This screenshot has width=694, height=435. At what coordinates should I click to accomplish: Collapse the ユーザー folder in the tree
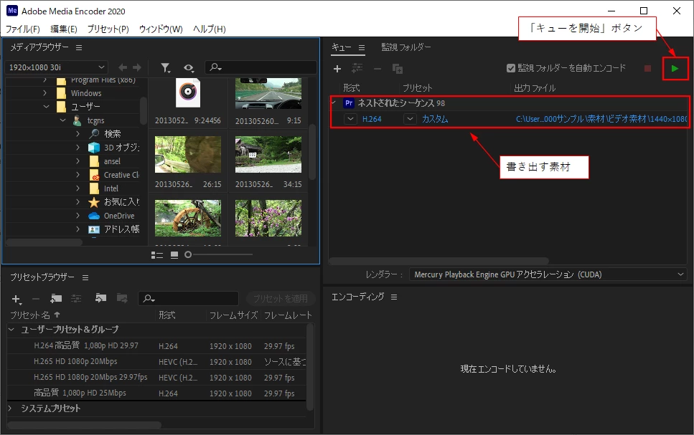pos(46,107)
